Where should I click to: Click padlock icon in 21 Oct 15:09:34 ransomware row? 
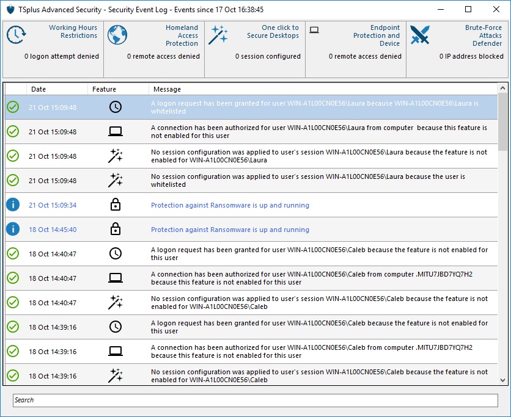point(116,205)
